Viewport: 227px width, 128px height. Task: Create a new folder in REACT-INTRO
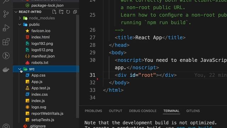point(61,12)
